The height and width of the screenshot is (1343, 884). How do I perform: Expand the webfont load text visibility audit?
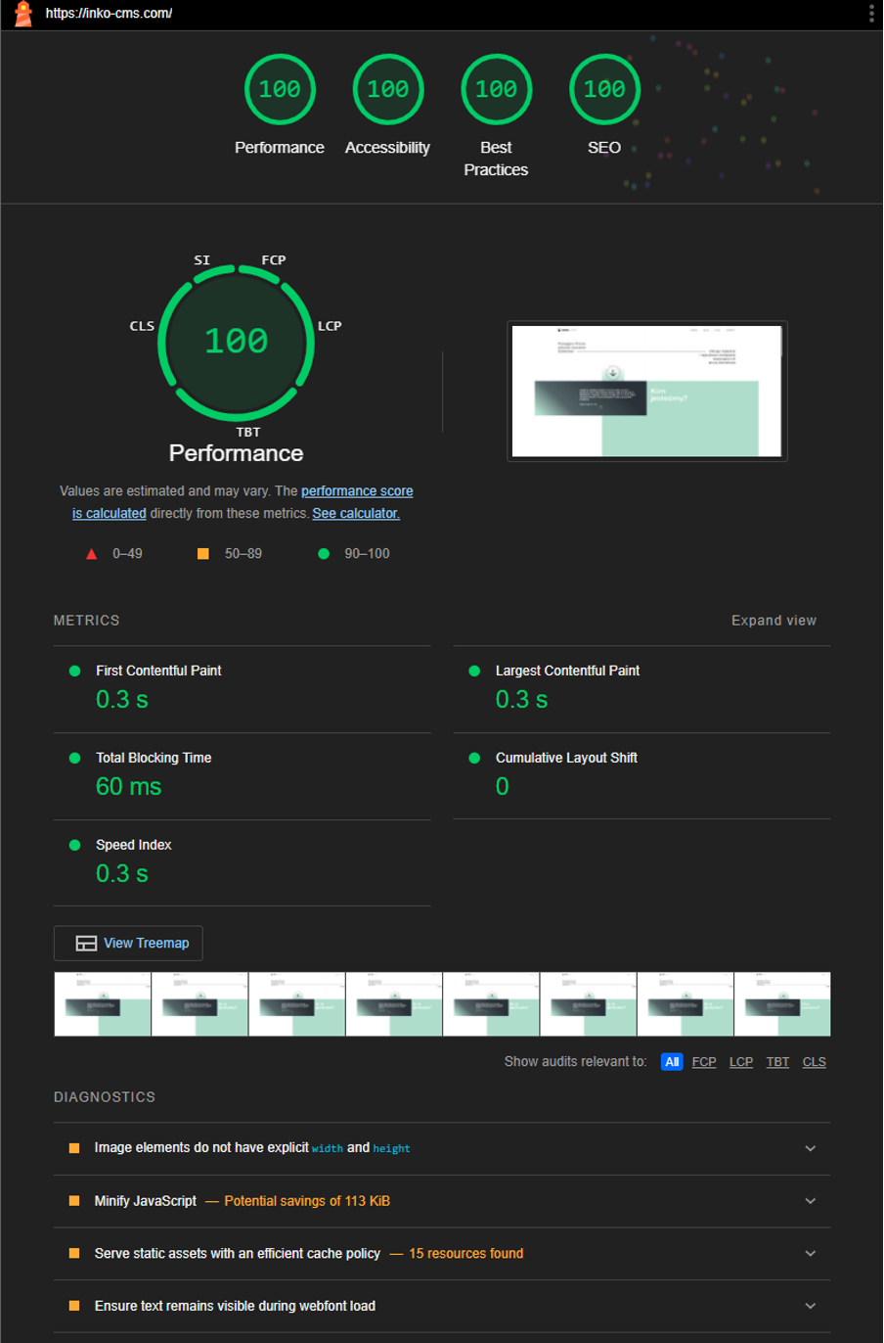tap(810, 1306)
